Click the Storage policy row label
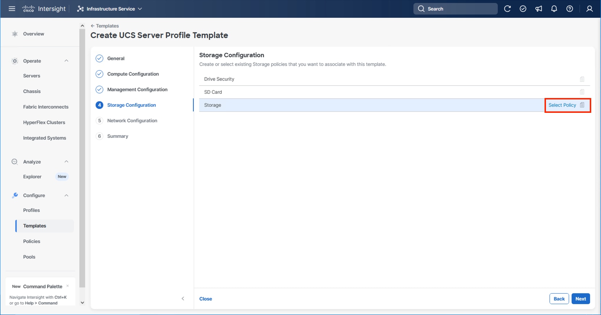The height and width of the screenshot is (315, 601). (213, 105)
